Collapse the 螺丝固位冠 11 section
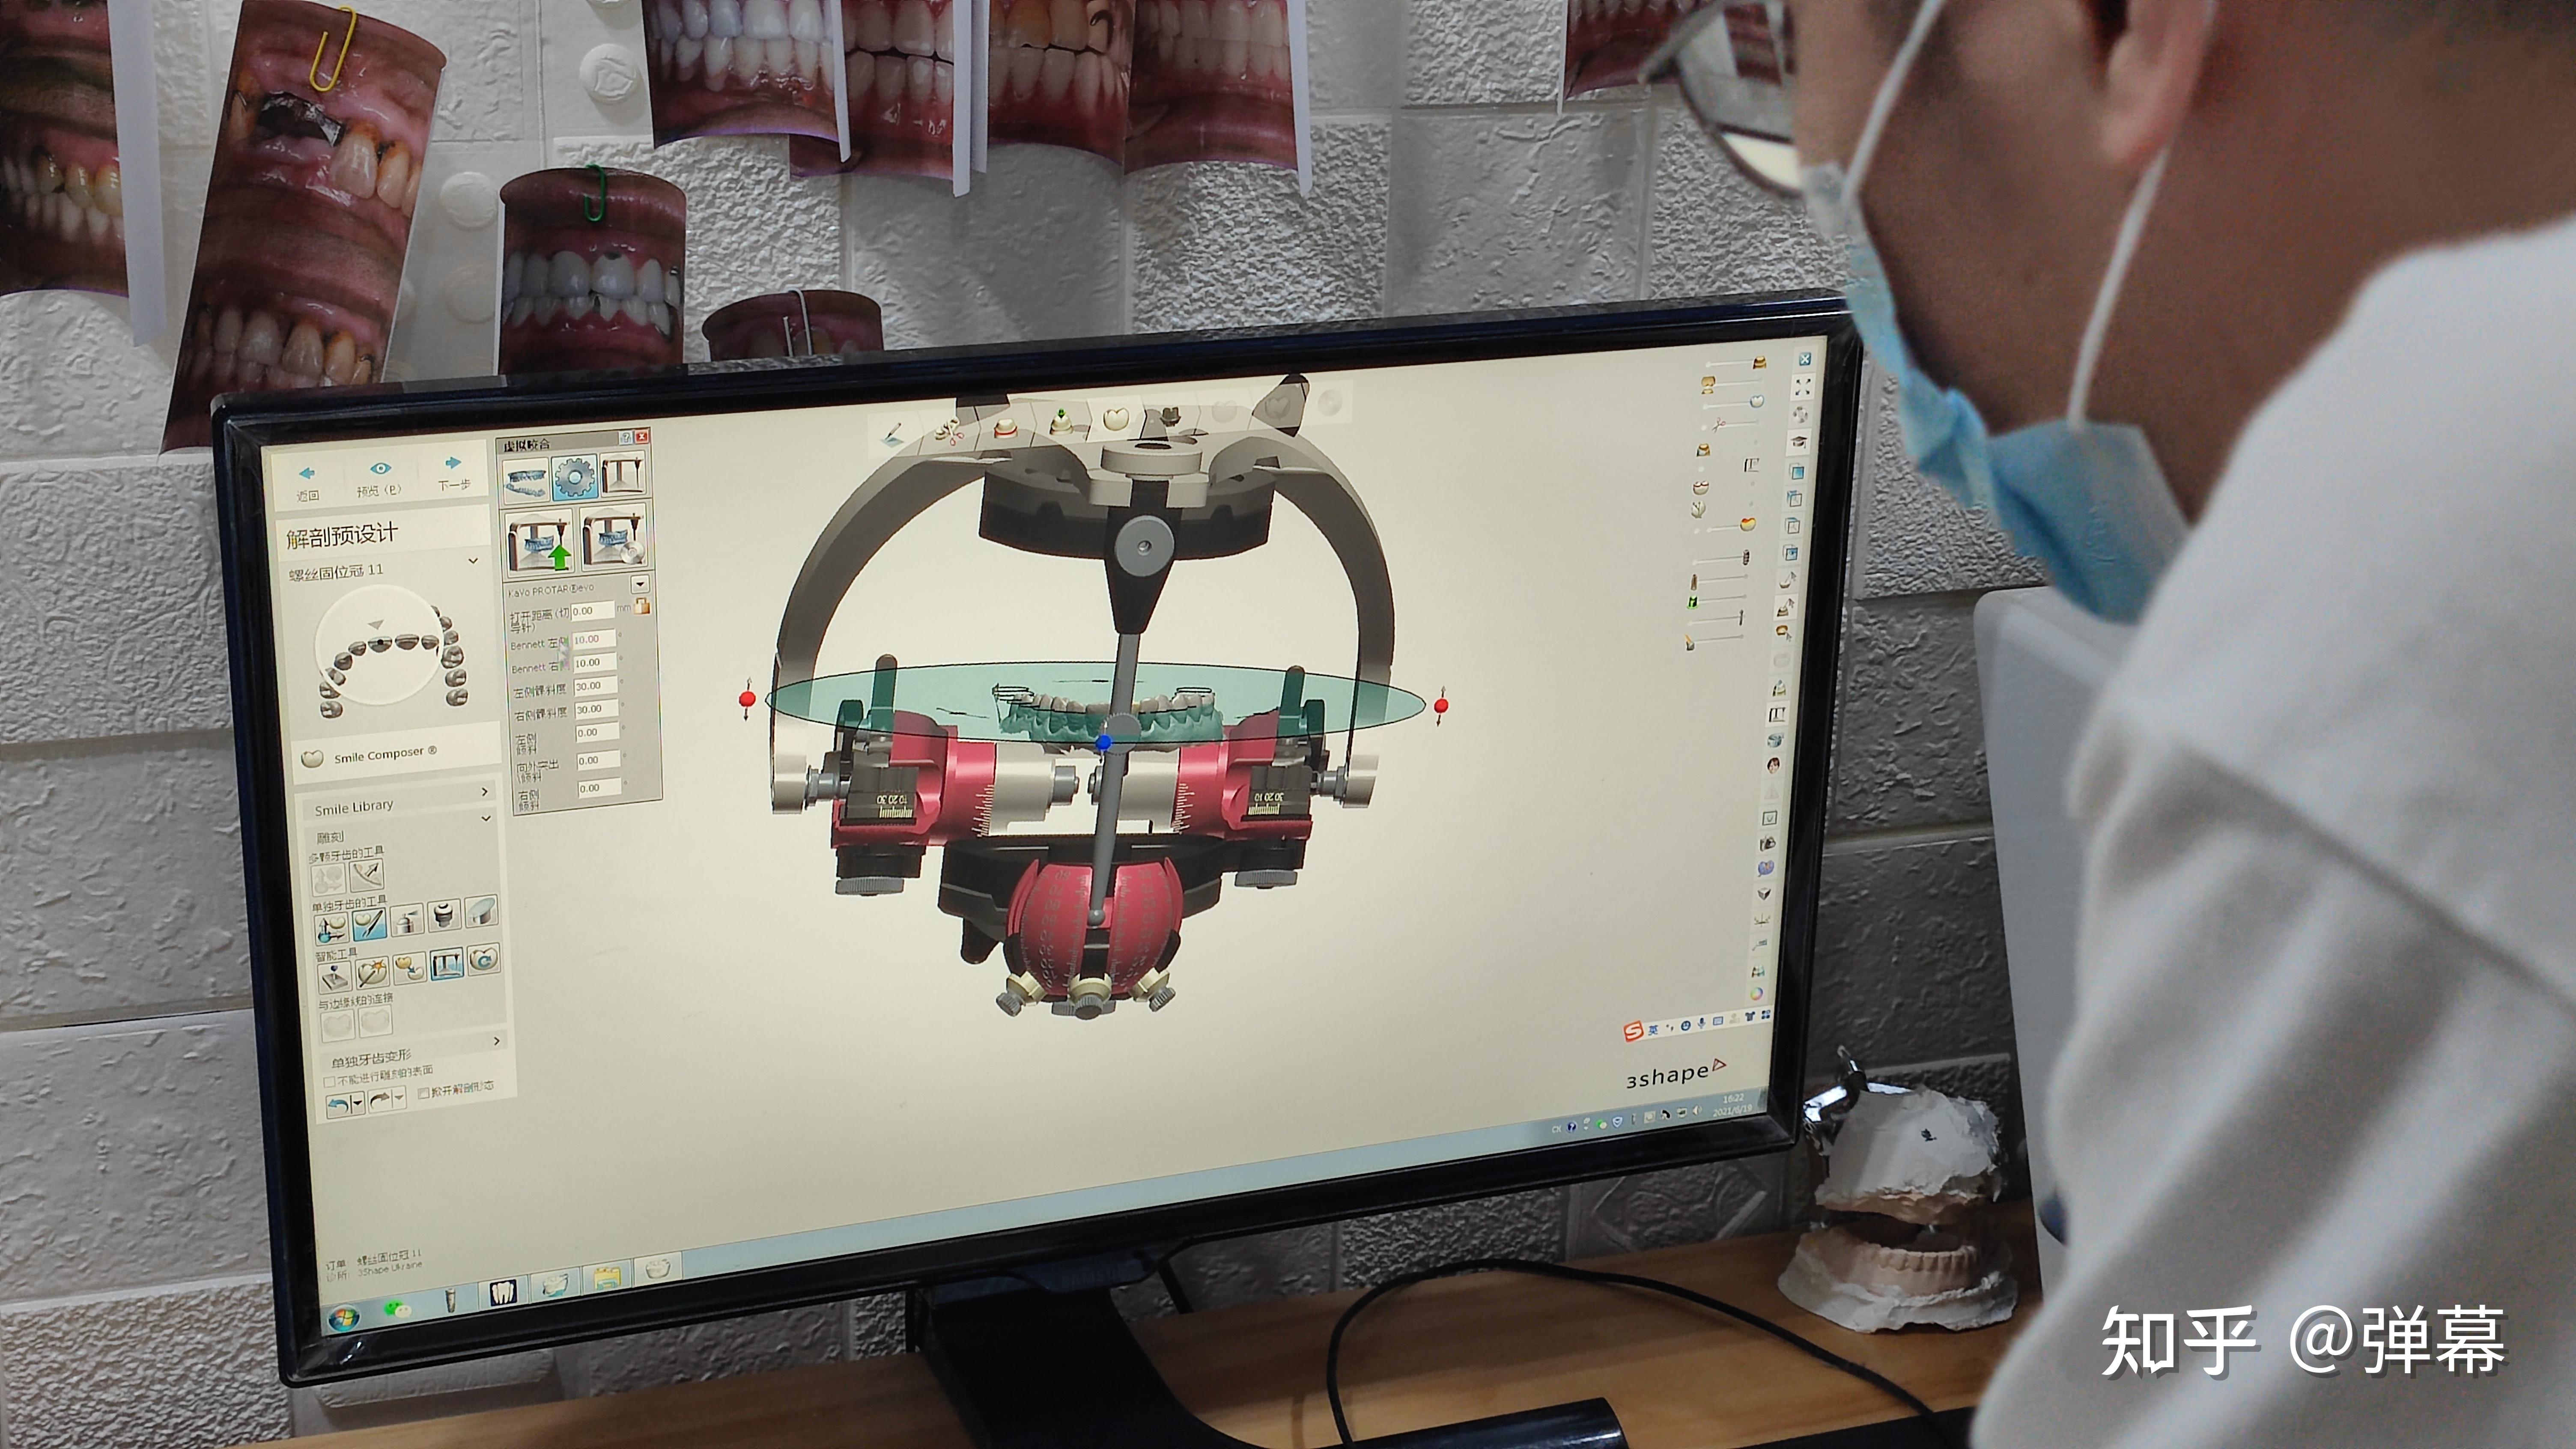This screenshot has width=2576, height=1449. (473, 562)
